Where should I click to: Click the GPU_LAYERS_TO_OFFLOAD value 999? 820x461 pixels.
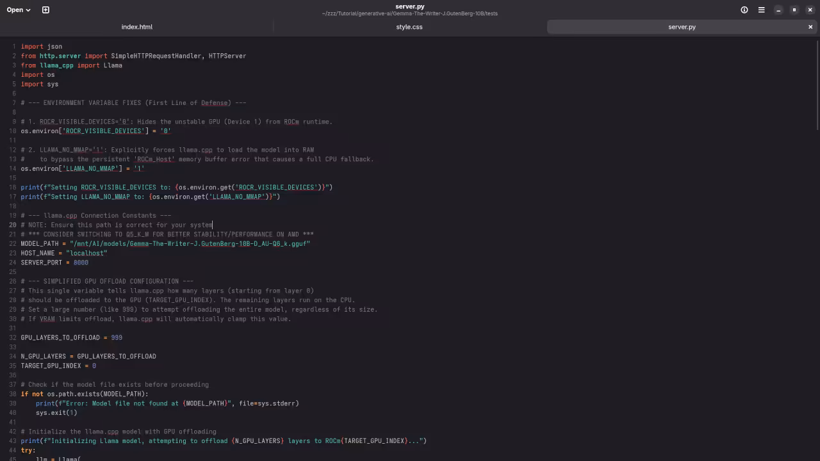point(117,337)
